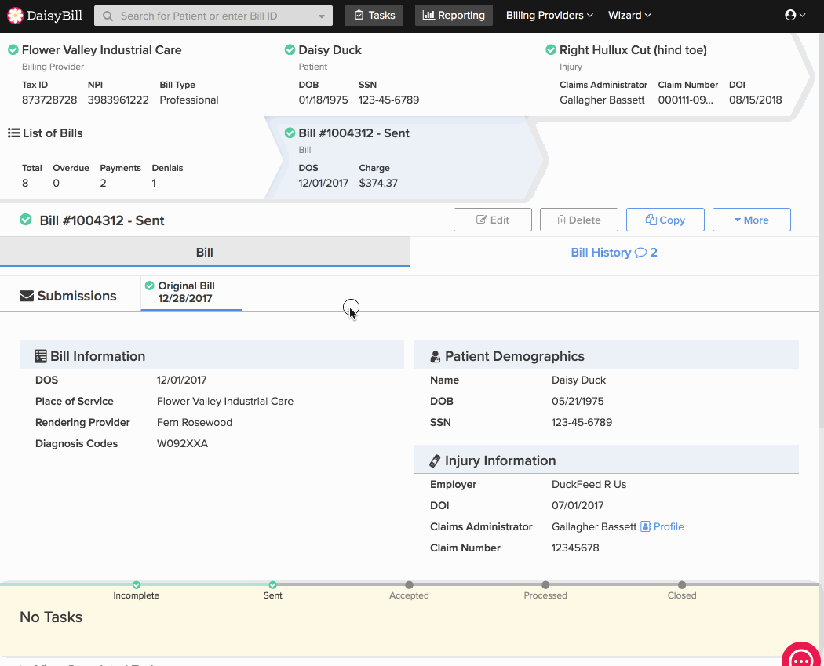Click the Payments count value 2
This screenshot has width=824, height=666.
pos(103,183)
